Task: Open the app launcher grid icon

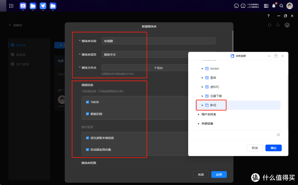Action: coord(11,6)
